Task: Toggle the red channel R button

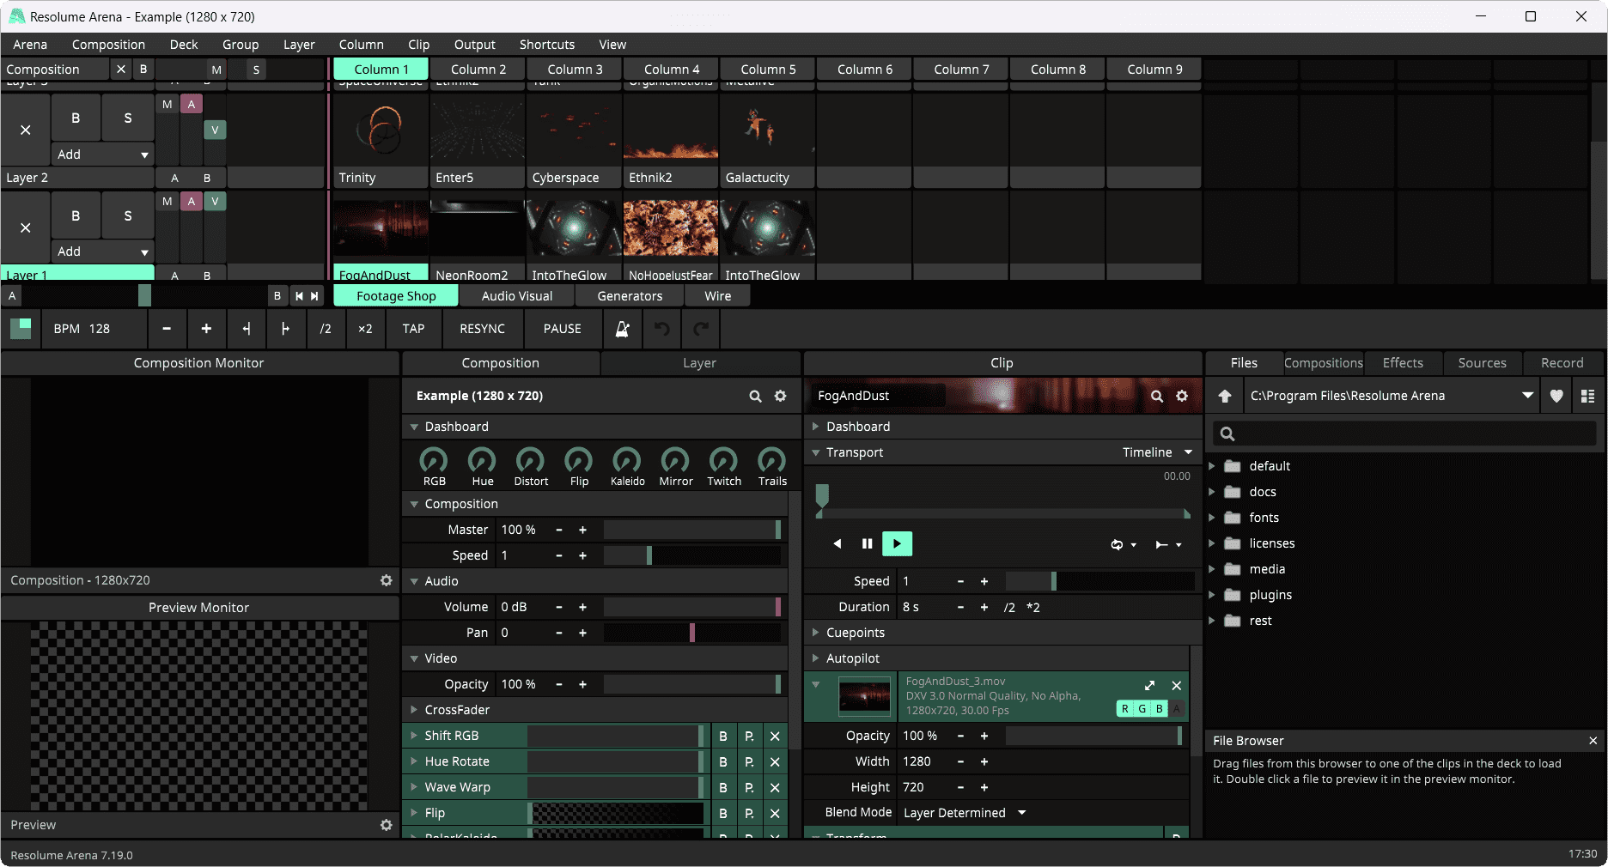Action: [x=1124, y=708]
